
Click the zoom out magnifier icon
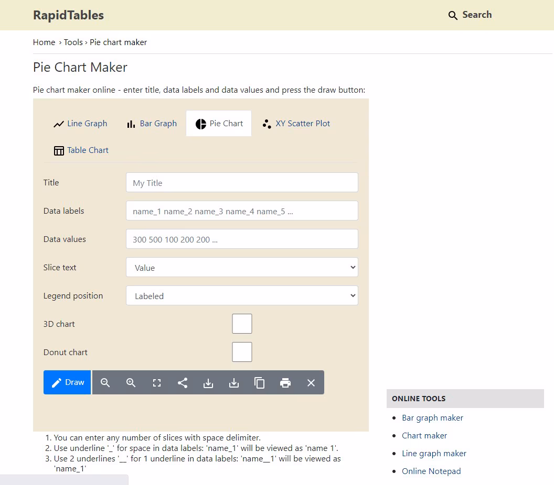click(x=105, y=383)
